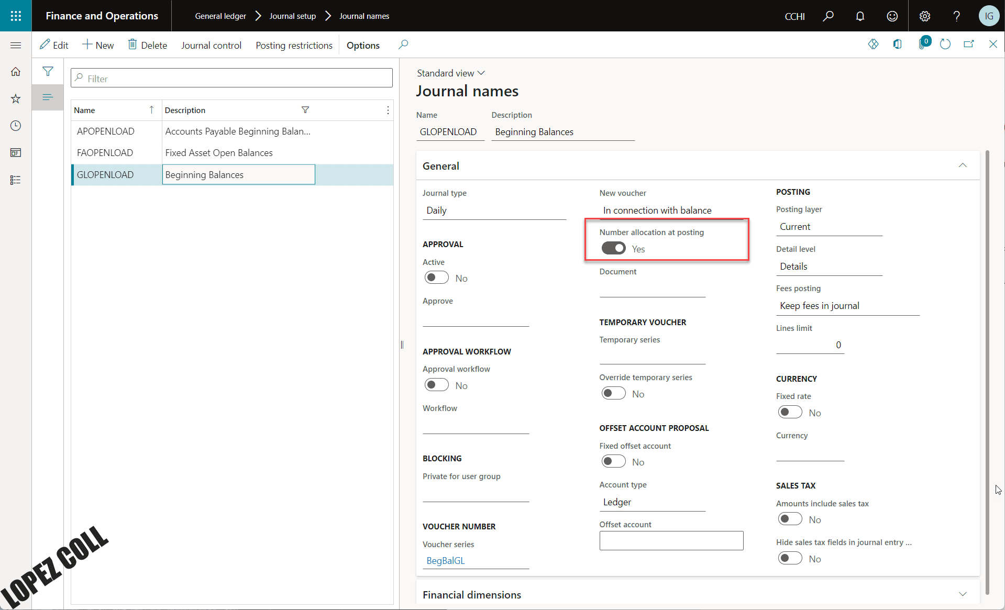Open Posting restrictions menu item
This screenshot has height=610, width=1005.
pos(294,45)
